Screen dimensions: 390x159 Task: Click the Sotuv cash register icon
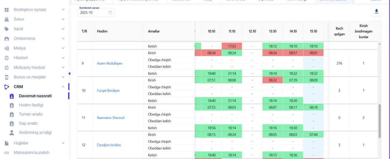click(6, 19)
